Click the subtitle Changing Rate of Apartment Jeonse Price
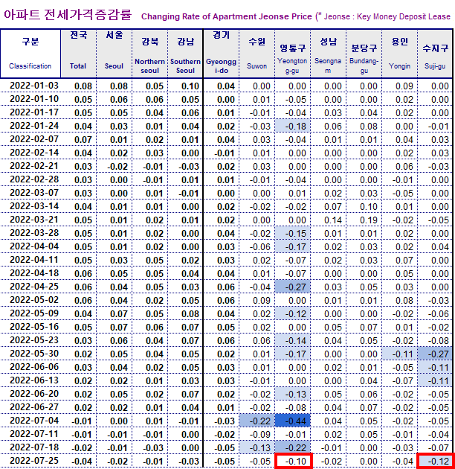455x469 pixels. point(227,16)
